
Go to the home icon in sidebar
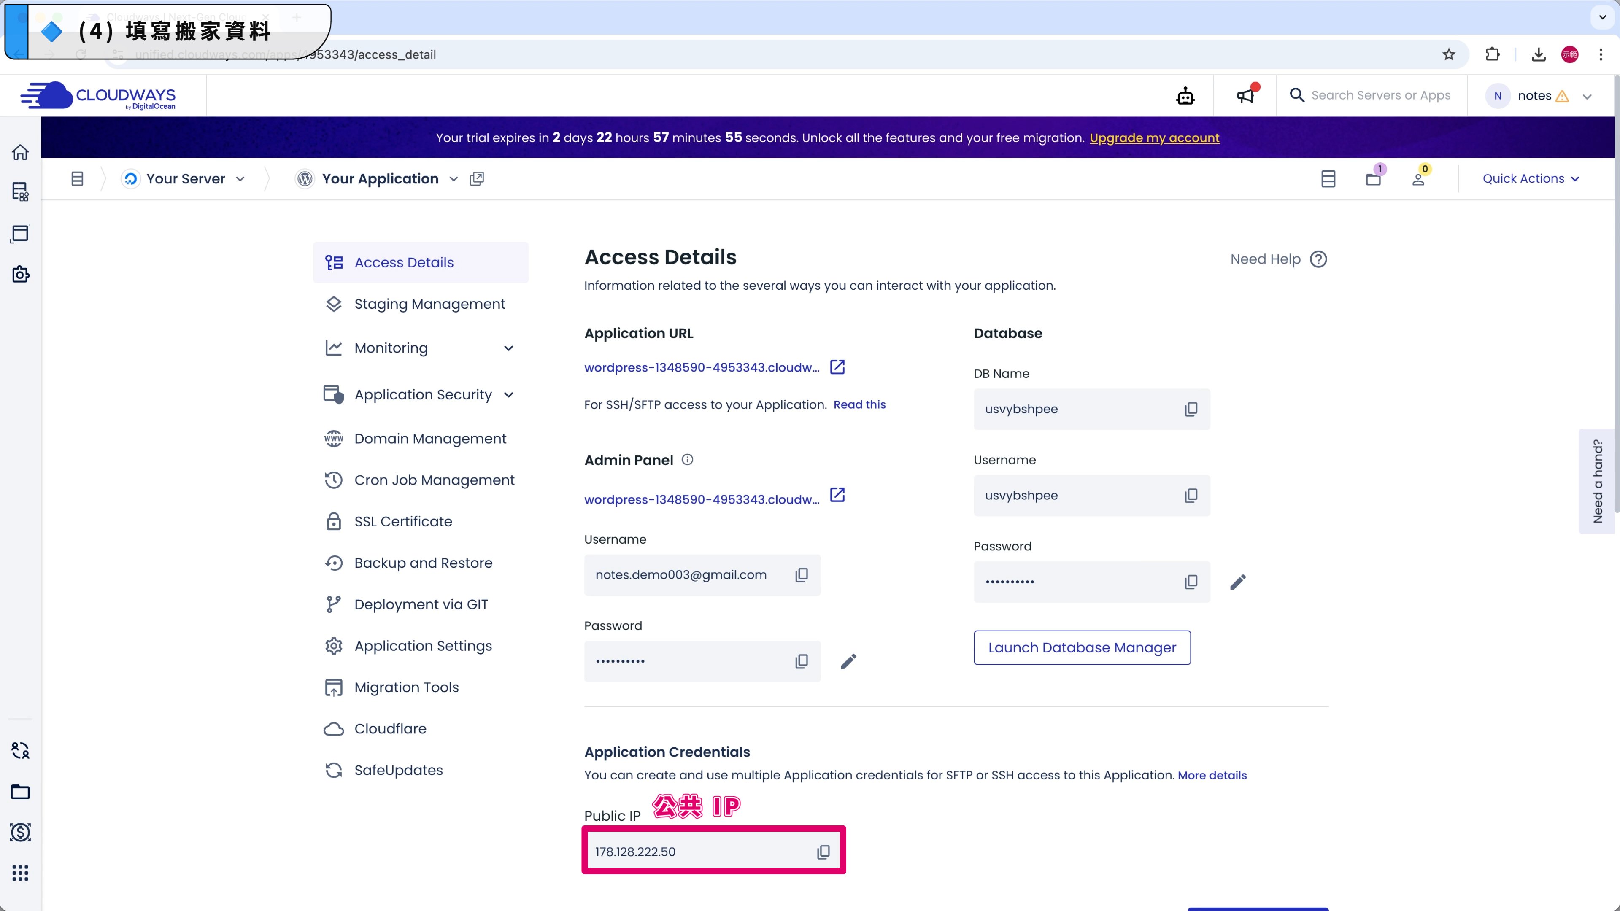point(20,152)
